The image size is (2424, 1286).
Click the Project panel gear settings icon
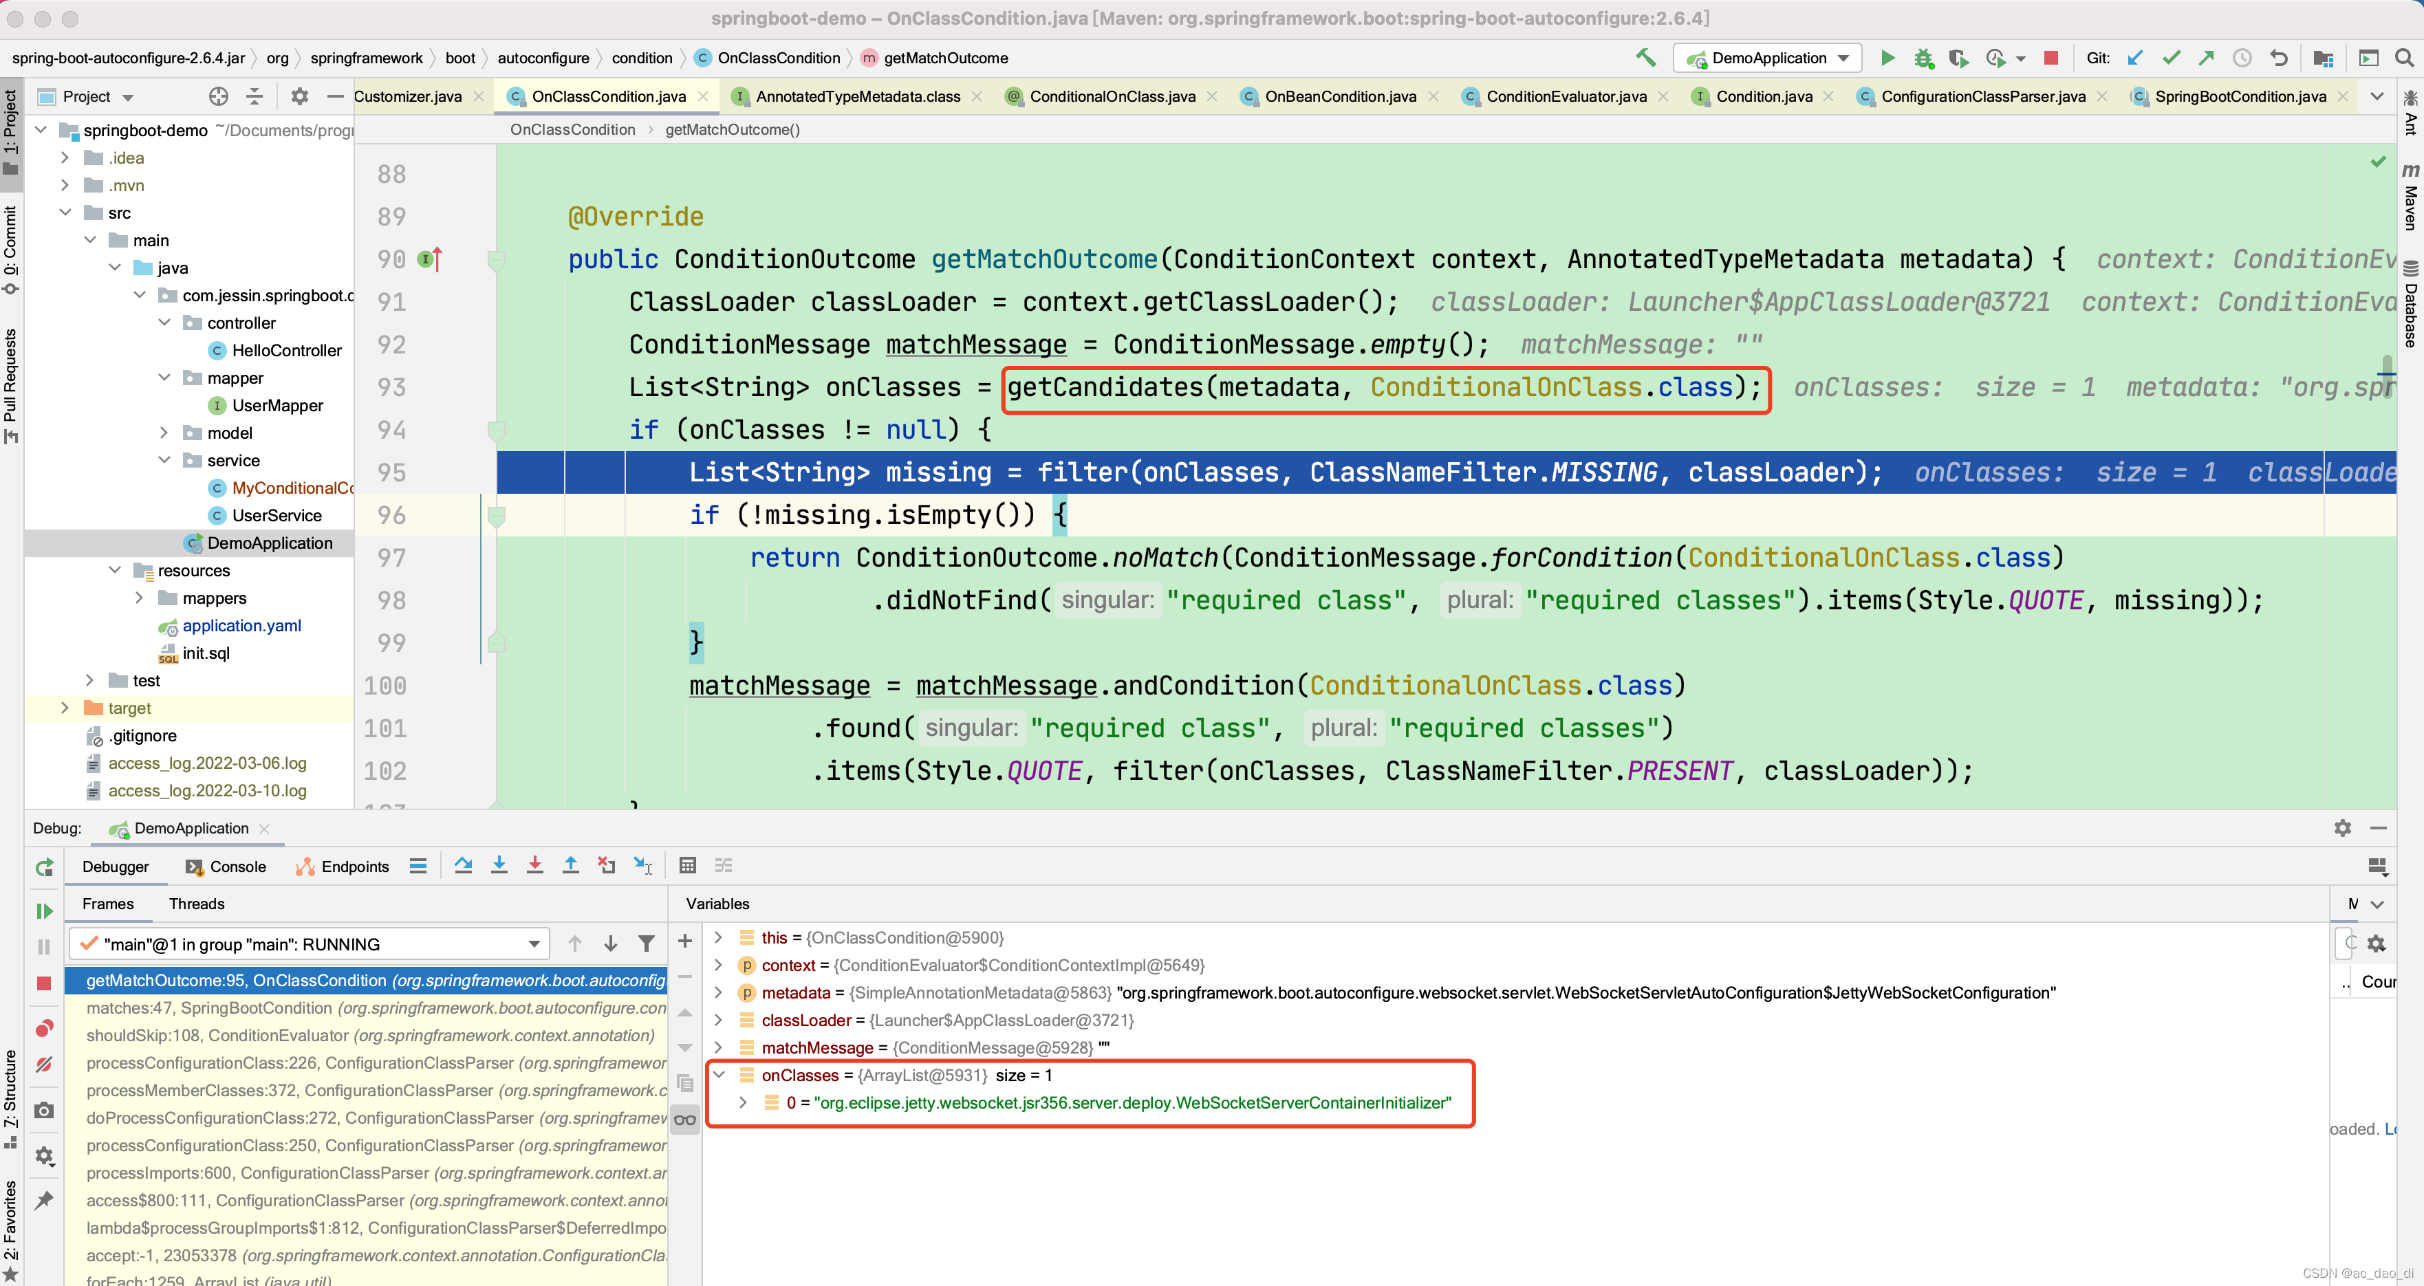[299, 96]
